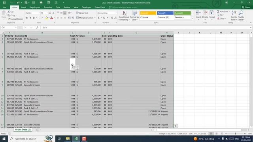Toggle Underline formatting
The width and height of the screenshot is (253, 142).
(34, 18)
